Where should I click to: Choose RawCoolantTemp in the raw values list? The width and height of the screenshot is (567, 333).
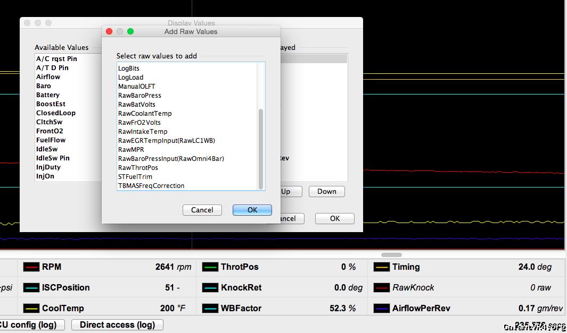pos(145,114)
